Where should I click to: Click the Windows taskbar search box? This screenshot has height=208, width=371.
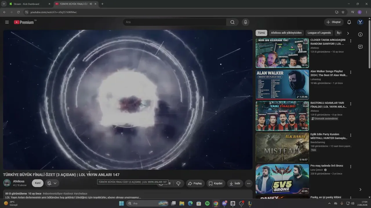click(148, 203)
